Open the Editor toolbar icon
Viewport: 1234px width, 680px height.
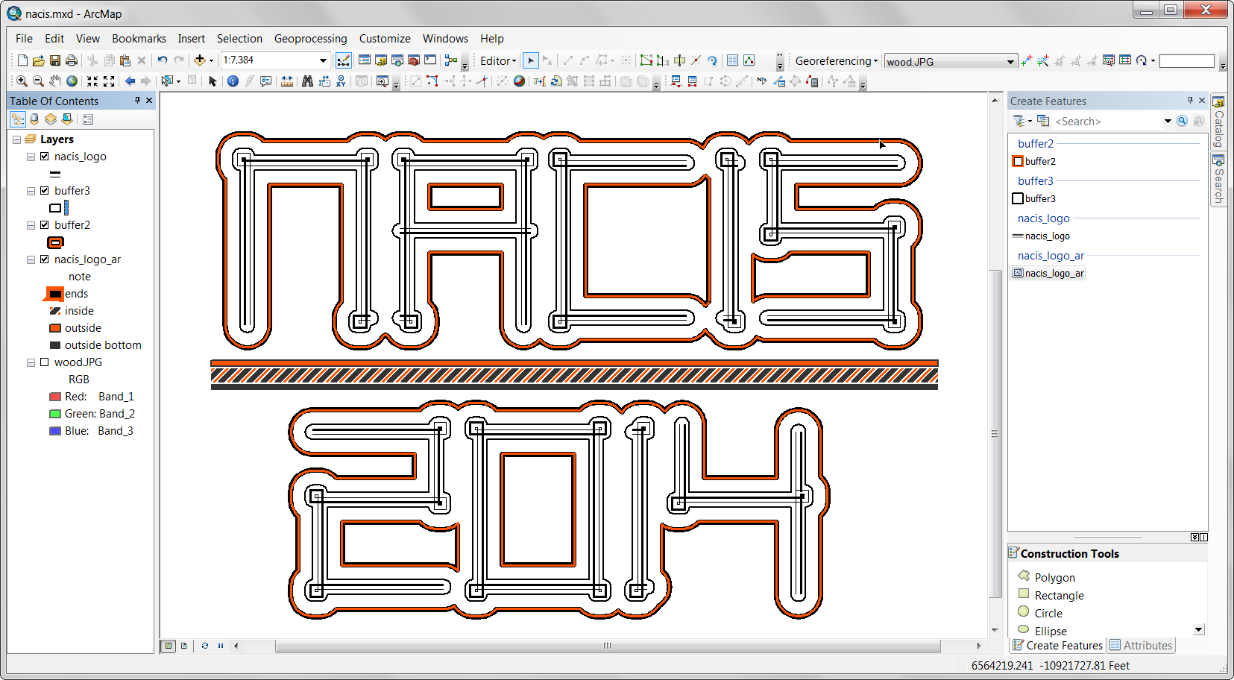coord(343,60)
